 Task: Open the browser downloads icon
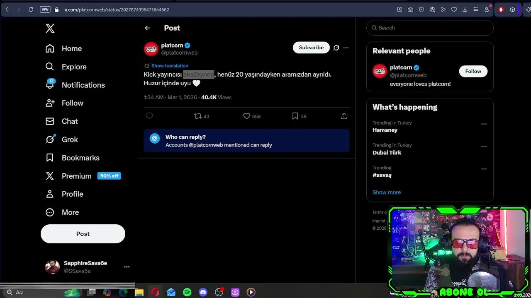(465, 10)
